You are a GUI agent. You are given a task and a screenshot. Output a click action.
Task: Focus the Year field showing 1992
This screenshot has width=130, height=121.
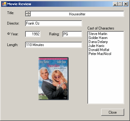click(33, 34)
